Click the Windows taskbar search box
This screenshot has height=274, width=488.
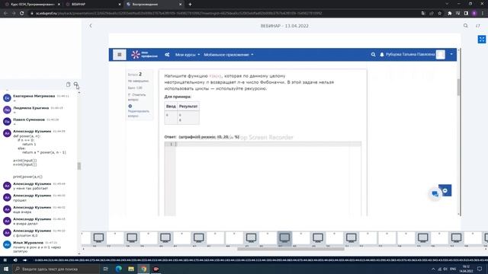tap(56, 269)
